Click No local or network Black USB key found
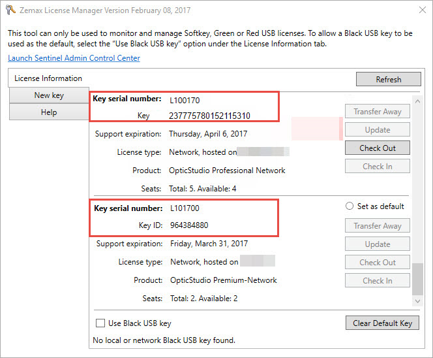The width and height of the screenshot is (433, 358). pyautogui.click(x=164, y=340)
